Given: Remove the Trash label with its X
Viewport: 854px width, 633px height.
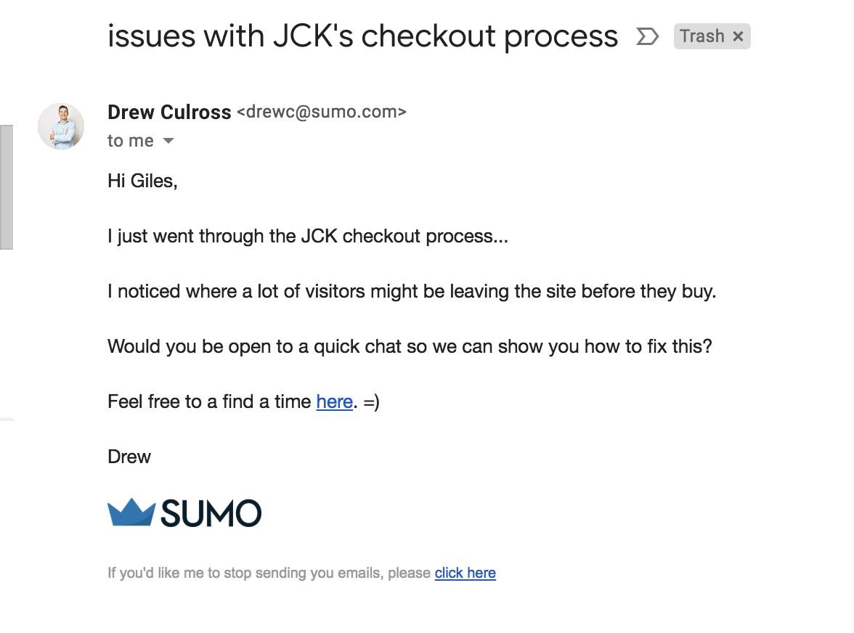Looking at the screenshot, I should pyautogui.click(x=738, y=36).
